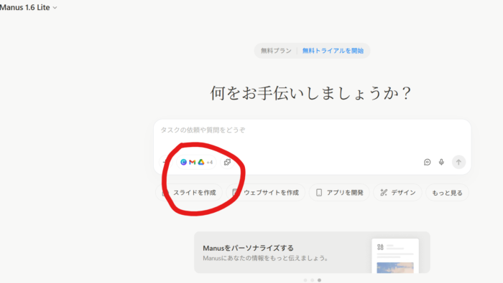Focus the タスクの依頼や質問をどうぞ input field

[x=312, y=130]
